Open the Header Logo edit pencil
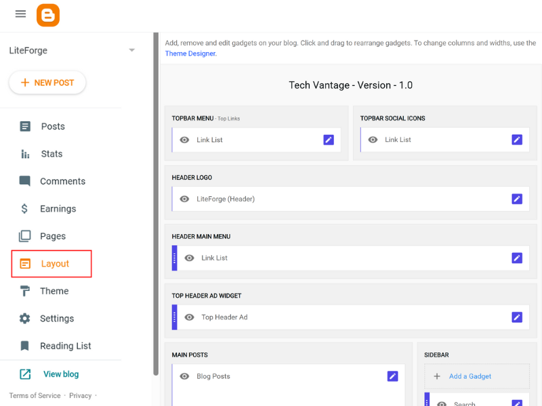Image resolution: width=542 pixels, height=406 pixels. click(517, 199)
